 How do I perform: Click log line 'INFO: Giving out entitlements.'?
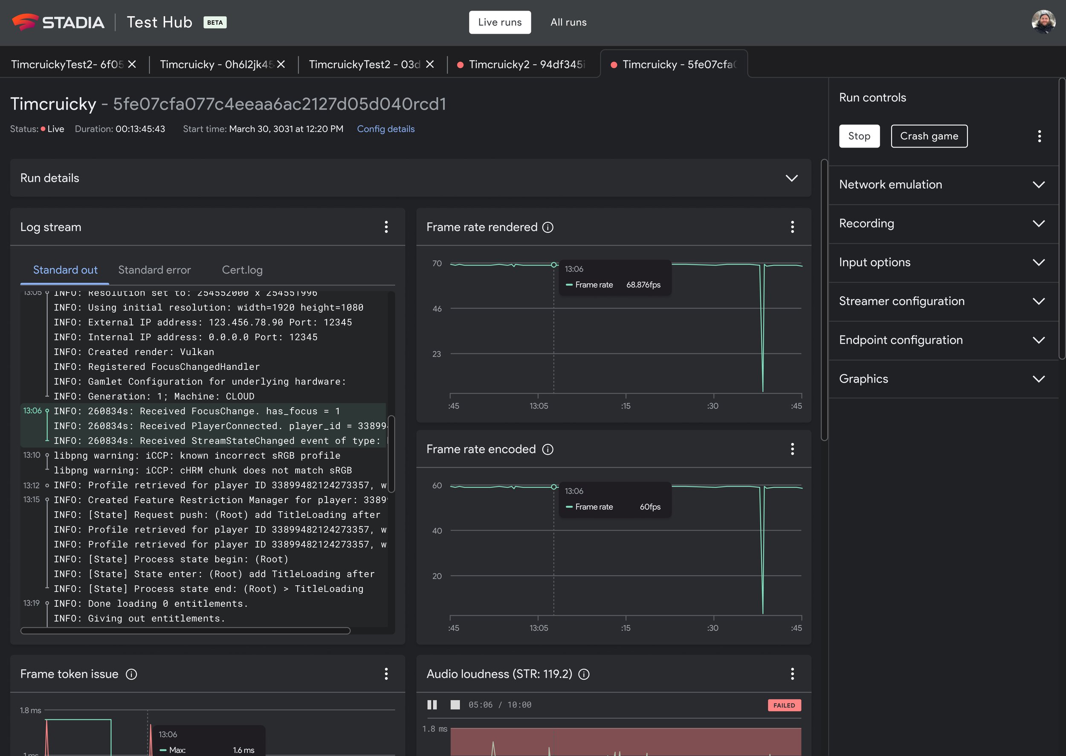point(140,618)
